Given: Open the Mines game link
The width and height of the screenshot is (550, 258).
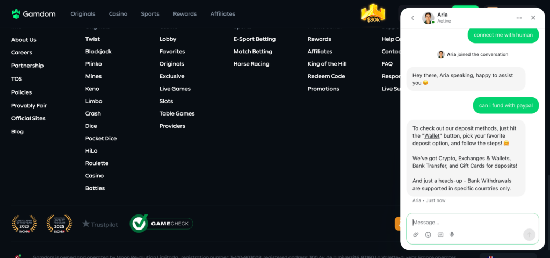Looking at the screenshot, I should pyautogui.click(x=93, y=76).
